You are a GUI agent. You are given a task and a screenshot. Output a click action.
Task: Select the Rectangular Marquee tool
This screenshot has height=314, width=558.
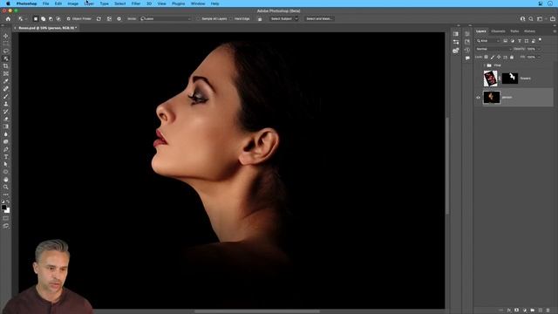pyautogui.click(x=6, y=44)
